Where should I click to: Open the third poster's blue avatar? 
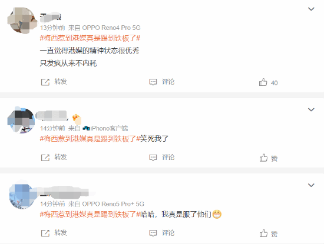[22, 197]
